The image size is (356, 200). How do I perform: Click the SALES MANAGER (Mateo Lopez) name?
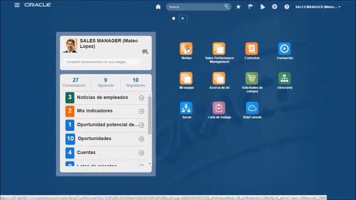click(109, 43)
